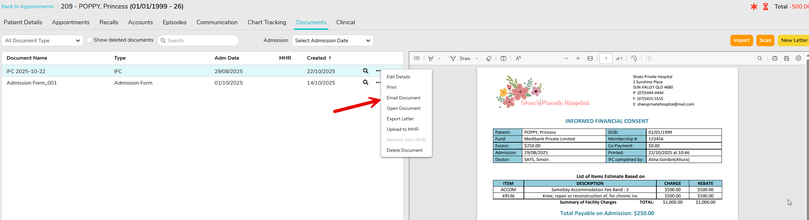Zoom in with the plus icon
This screenshot has height=220, width=809.
coord(578,58)
